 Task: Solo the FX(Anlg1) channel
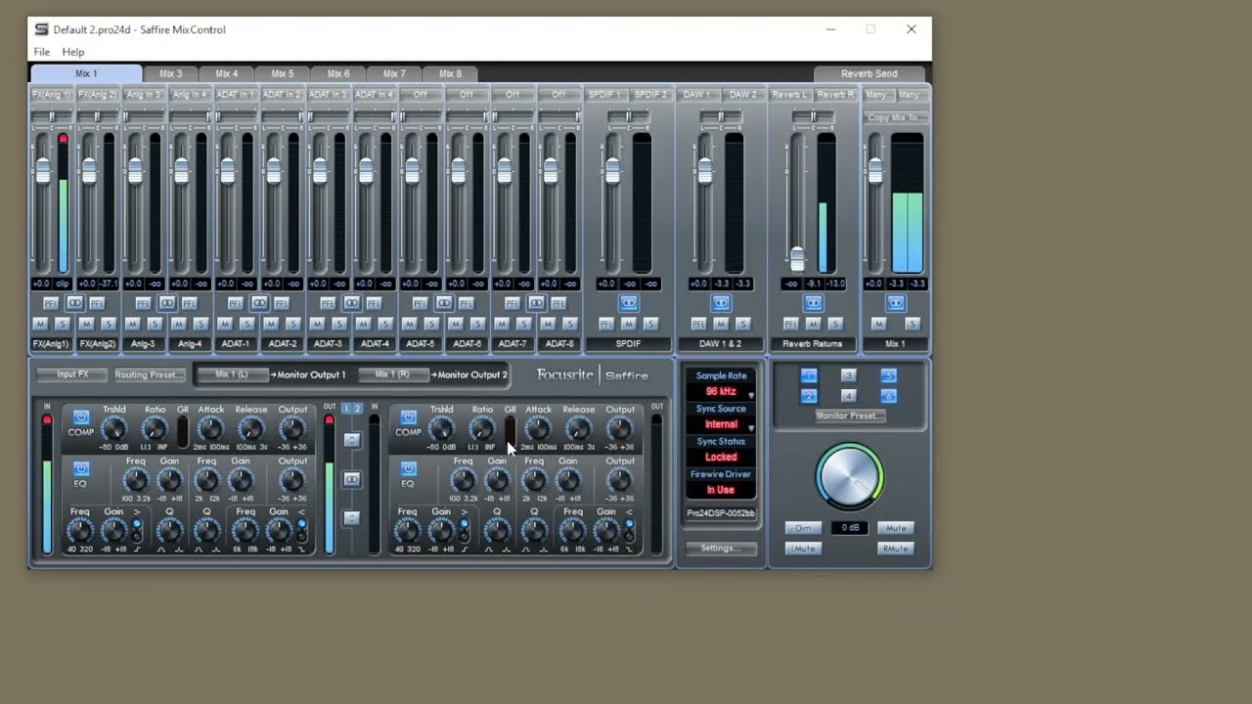click(x=63, y=324)
